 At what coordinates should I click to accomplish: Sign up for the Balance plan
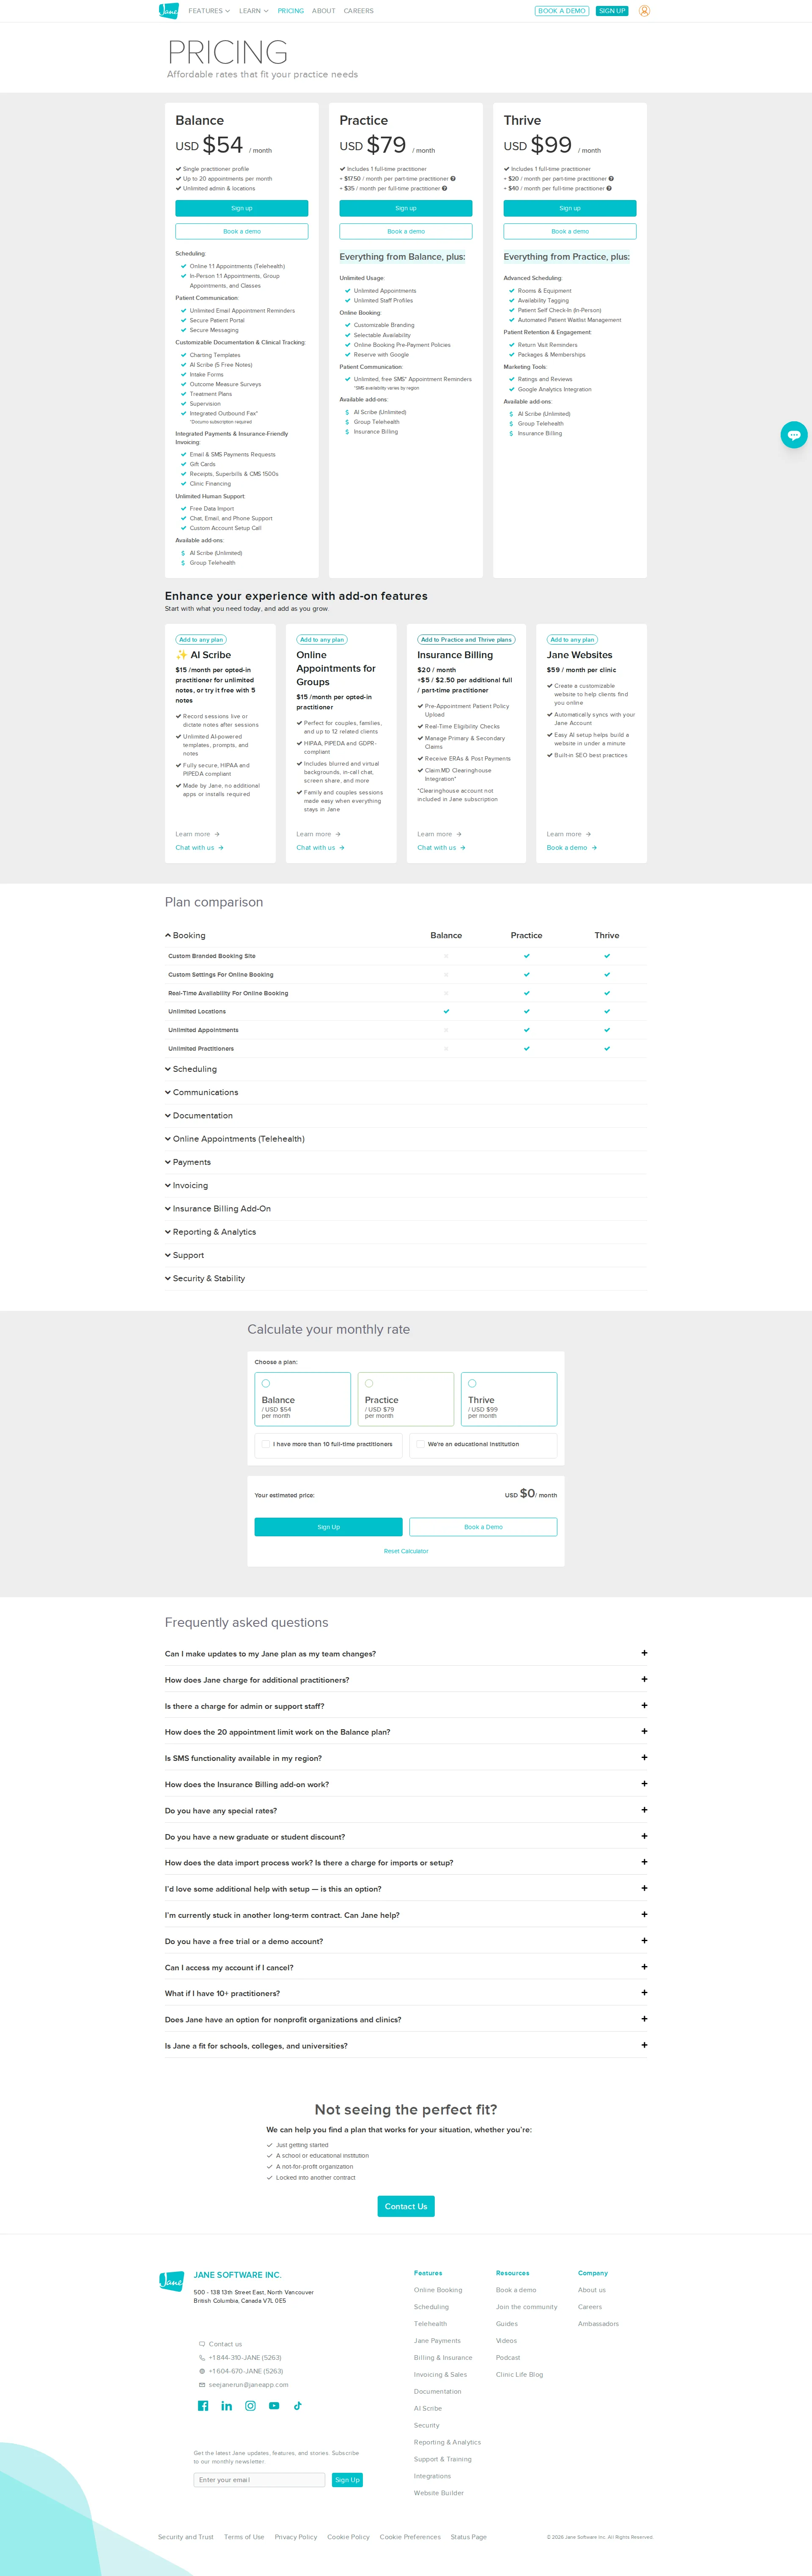click(242, 208)
